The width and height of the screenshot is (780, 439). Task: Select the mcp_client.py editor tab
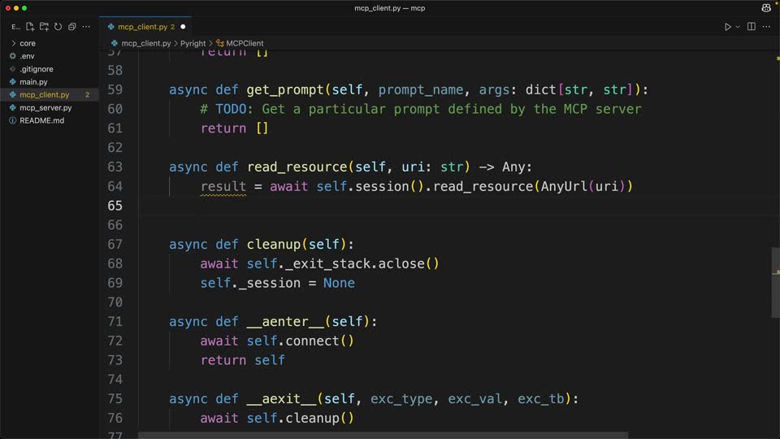point(142,27)
